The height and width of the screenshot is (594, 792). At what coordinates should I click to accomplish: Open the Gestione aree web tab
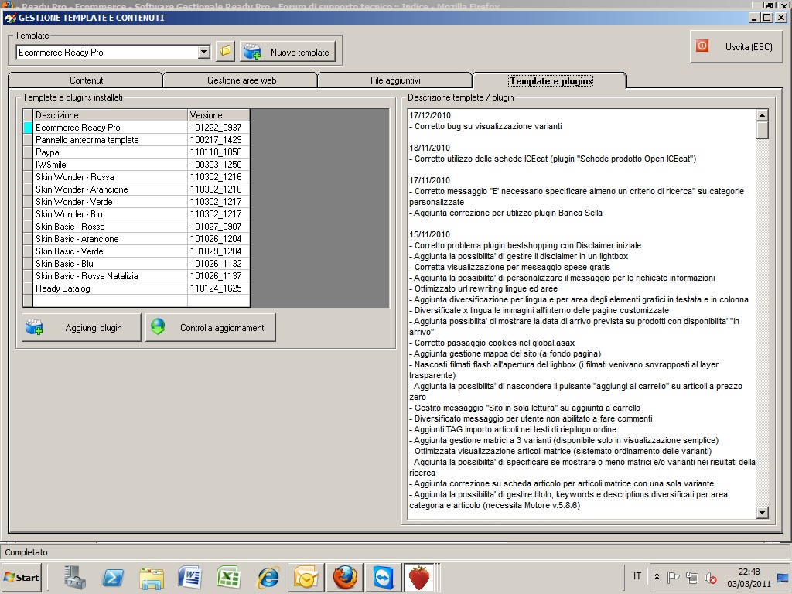pyautogui.click(x=241, y=80)
